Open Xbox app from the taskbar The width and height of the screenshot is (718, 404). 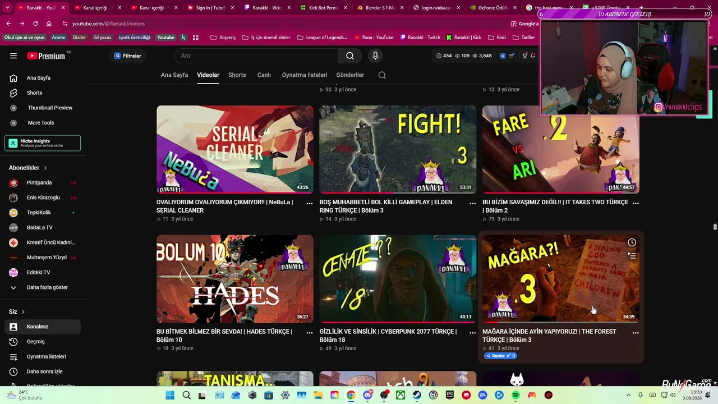click(x=401, y=395)
